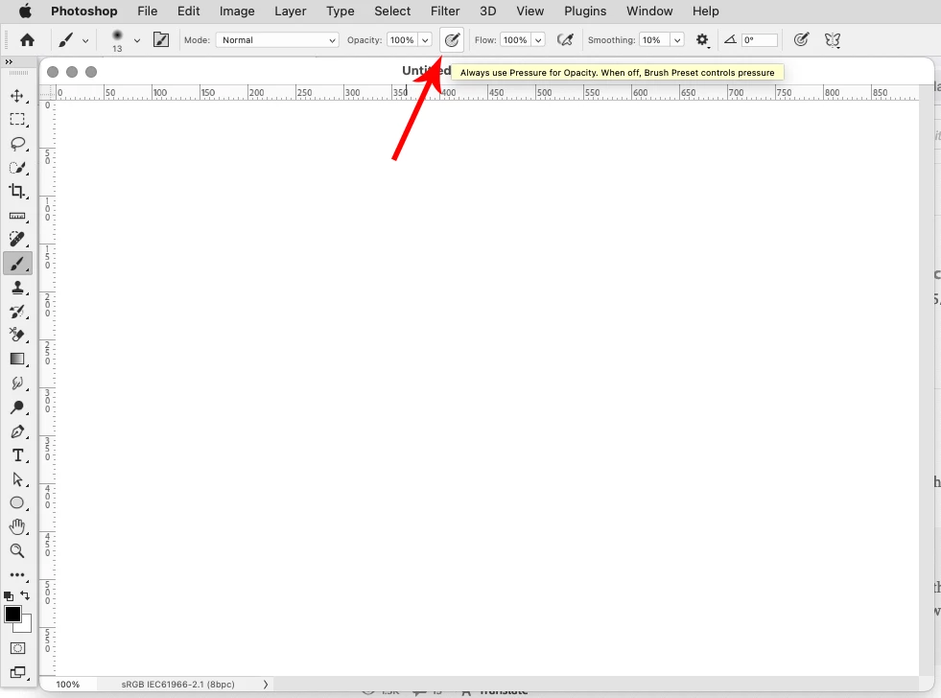
Task: Toggle the Brush Settings panel
Action: coord(161,40)
